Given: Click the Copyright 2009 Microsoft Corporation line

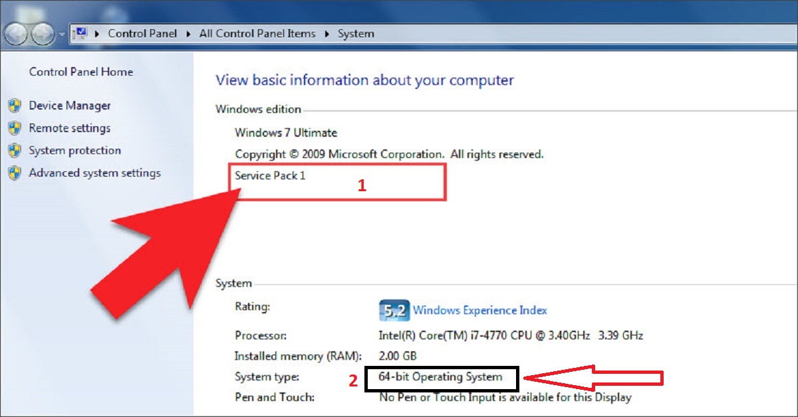Looking at the screenshot, I should (389, 154).
